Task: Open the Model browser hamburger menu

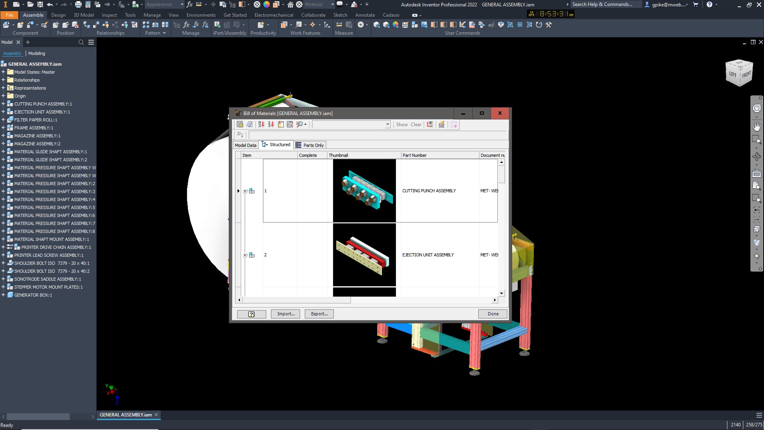Action: [91, 42]
